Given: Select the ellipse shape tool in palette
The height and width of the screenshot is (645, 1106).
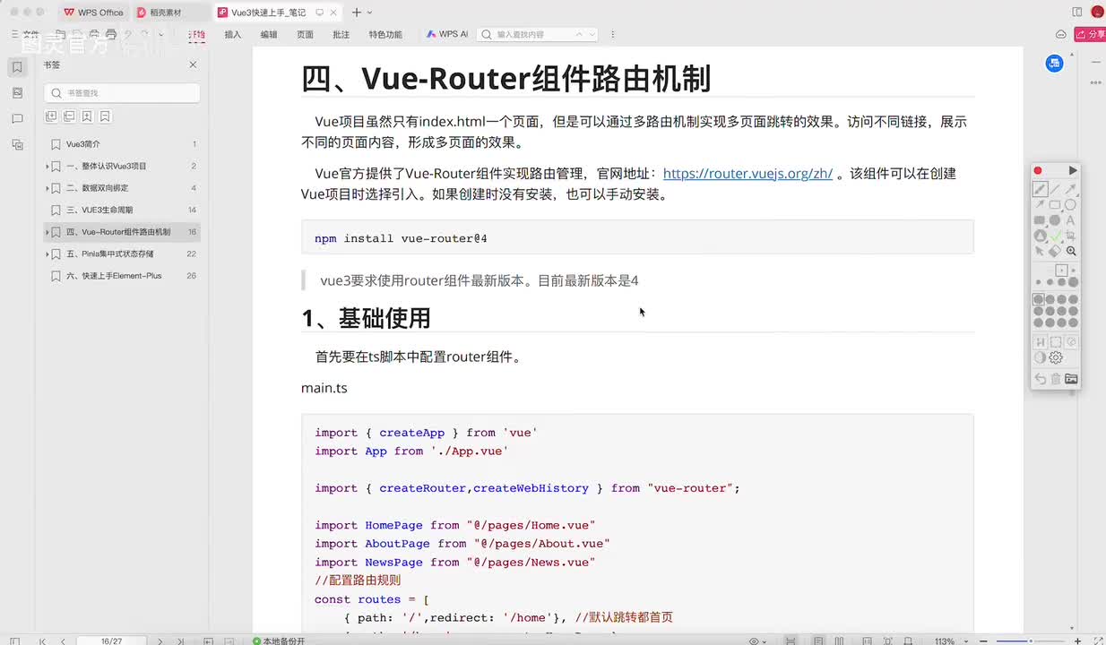Looking at the screenshot, I should tap(1070, 204).
